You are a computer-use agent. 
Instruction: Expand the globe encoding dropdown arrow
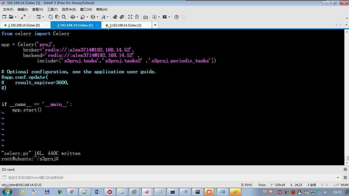(97, 17)
